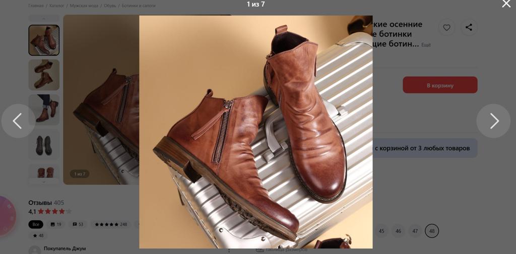The height and width of the screenshot is (254, 516).
Task: Click the share icon
Action: (x=469, y=27)
